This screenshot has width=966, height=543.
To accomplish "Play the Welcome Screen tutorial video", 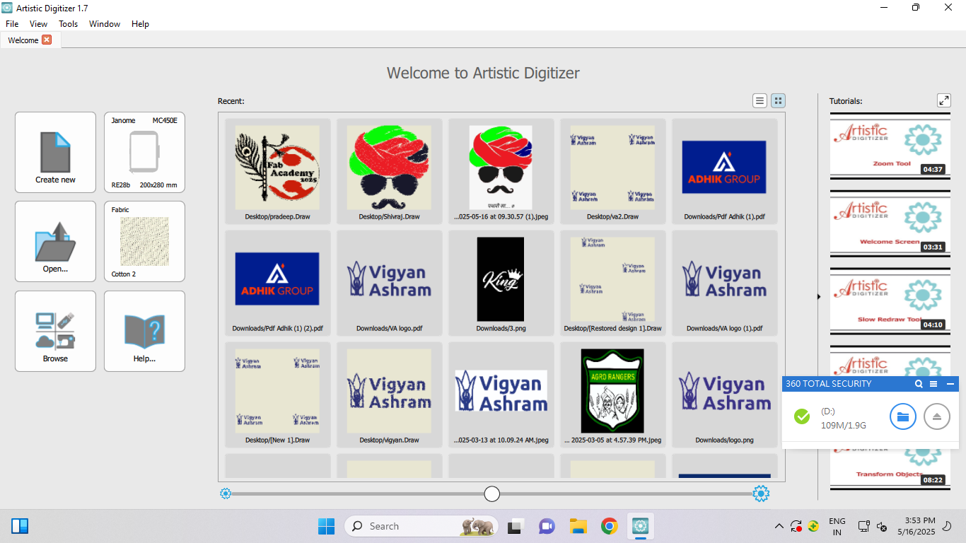I will (890, 225).
